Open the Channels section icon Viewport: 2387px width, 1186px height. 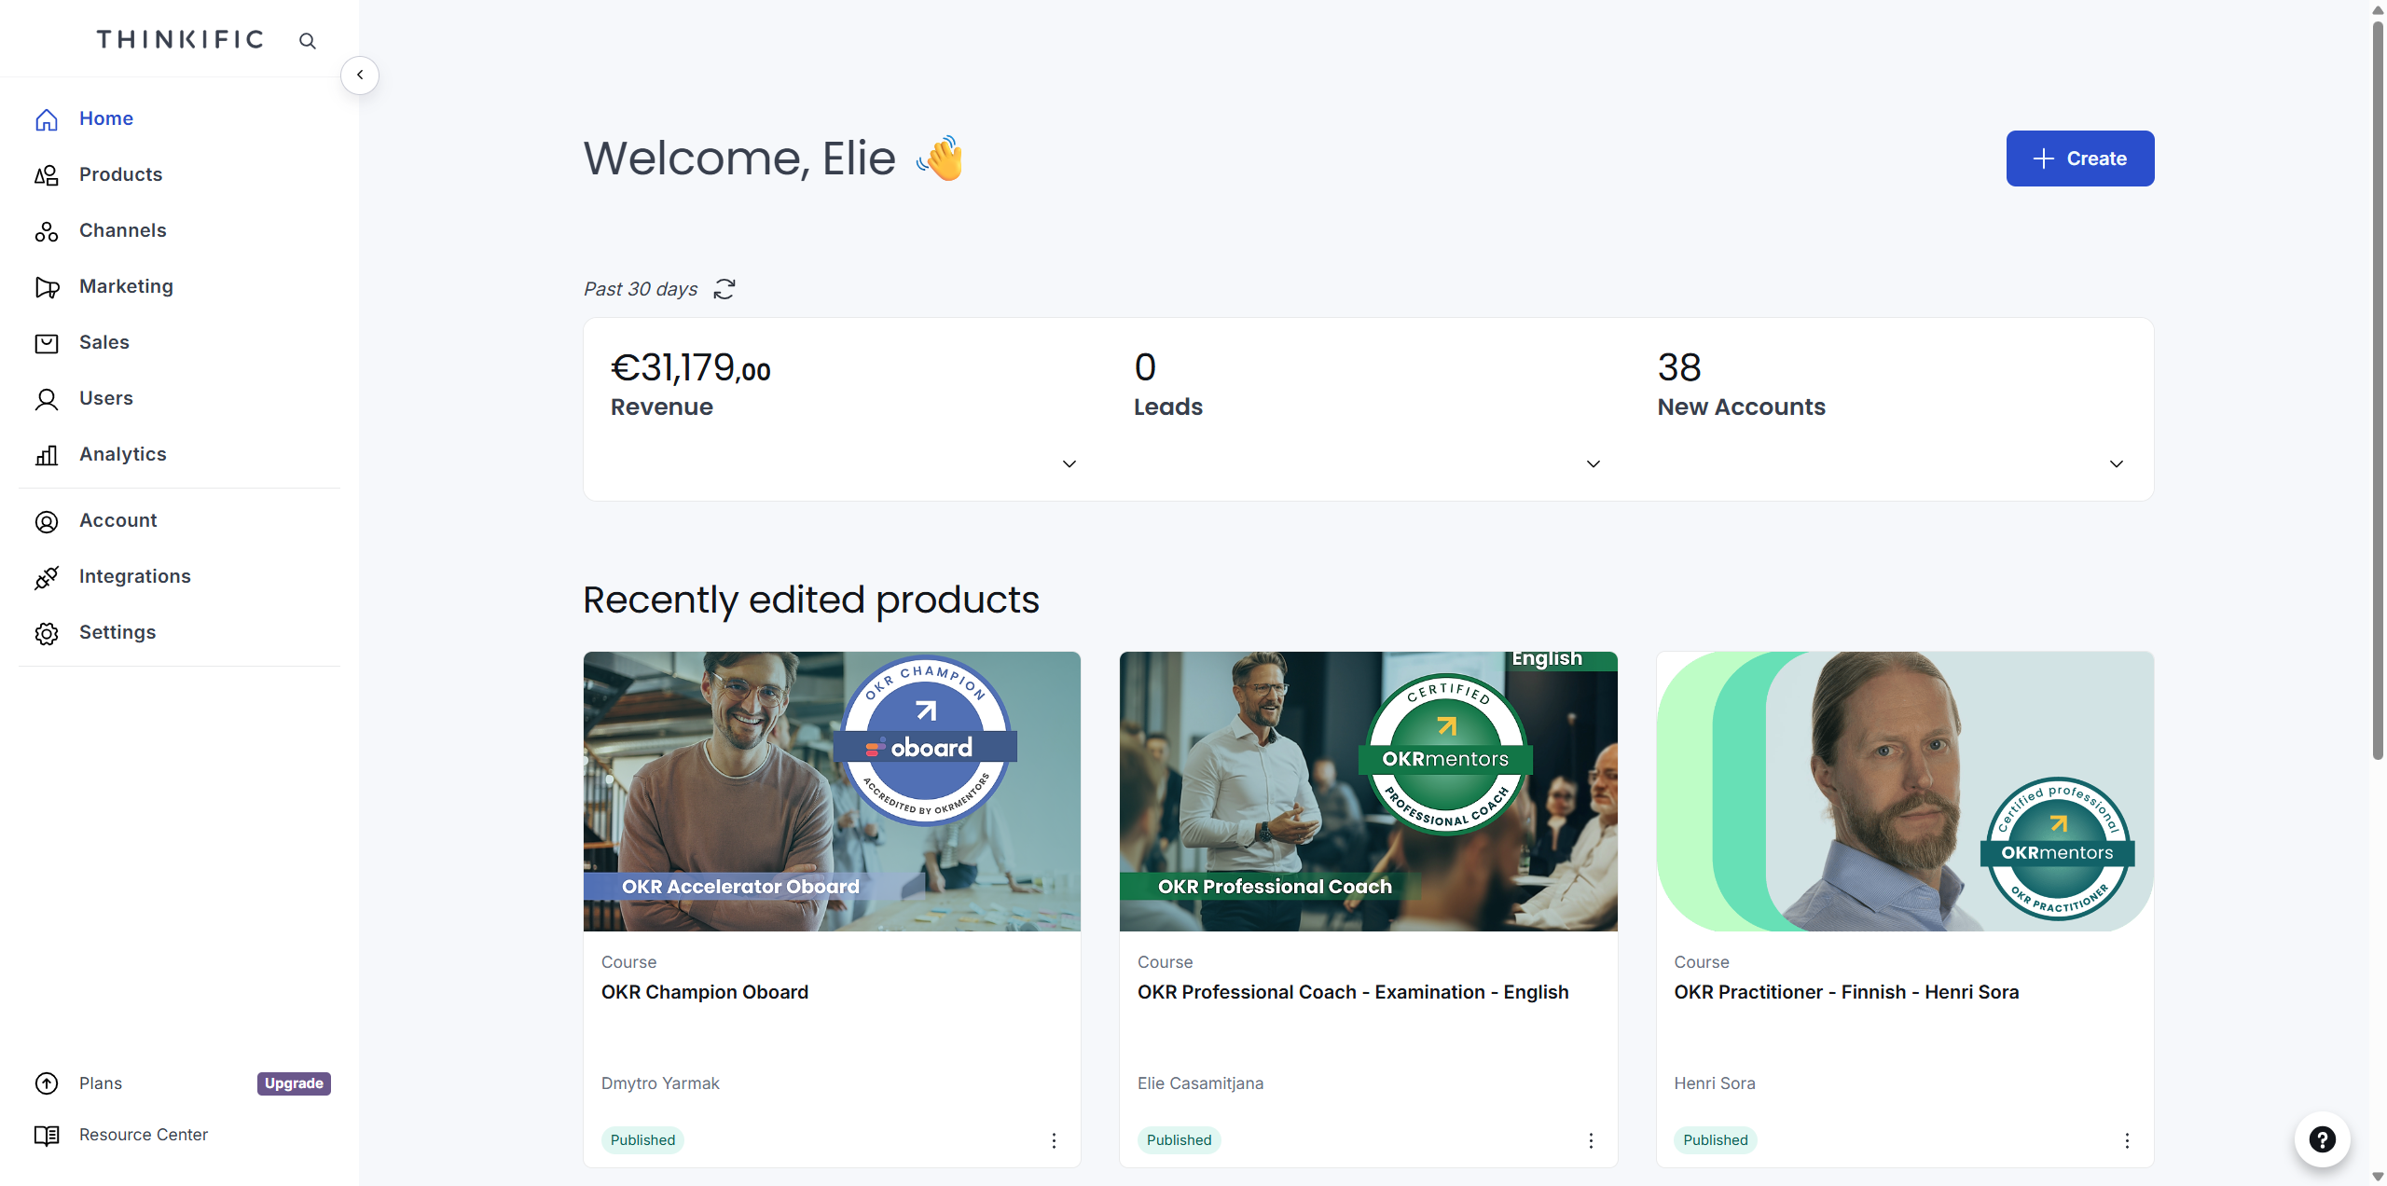click(x=47, y=230)
